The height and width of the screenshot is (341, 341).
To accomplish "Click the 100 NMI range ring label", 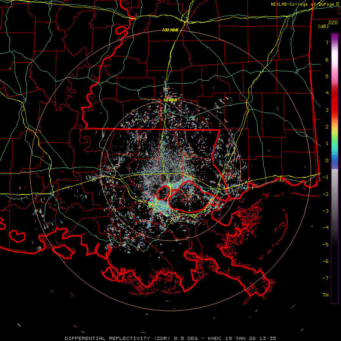I will [x=170, y=30].
